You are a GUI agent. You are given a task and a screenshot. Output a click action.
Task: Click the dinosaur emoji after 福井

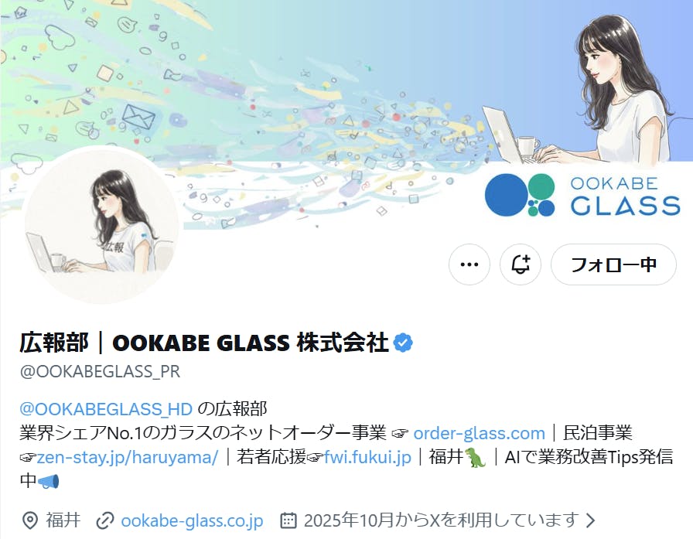click(475, 457)
